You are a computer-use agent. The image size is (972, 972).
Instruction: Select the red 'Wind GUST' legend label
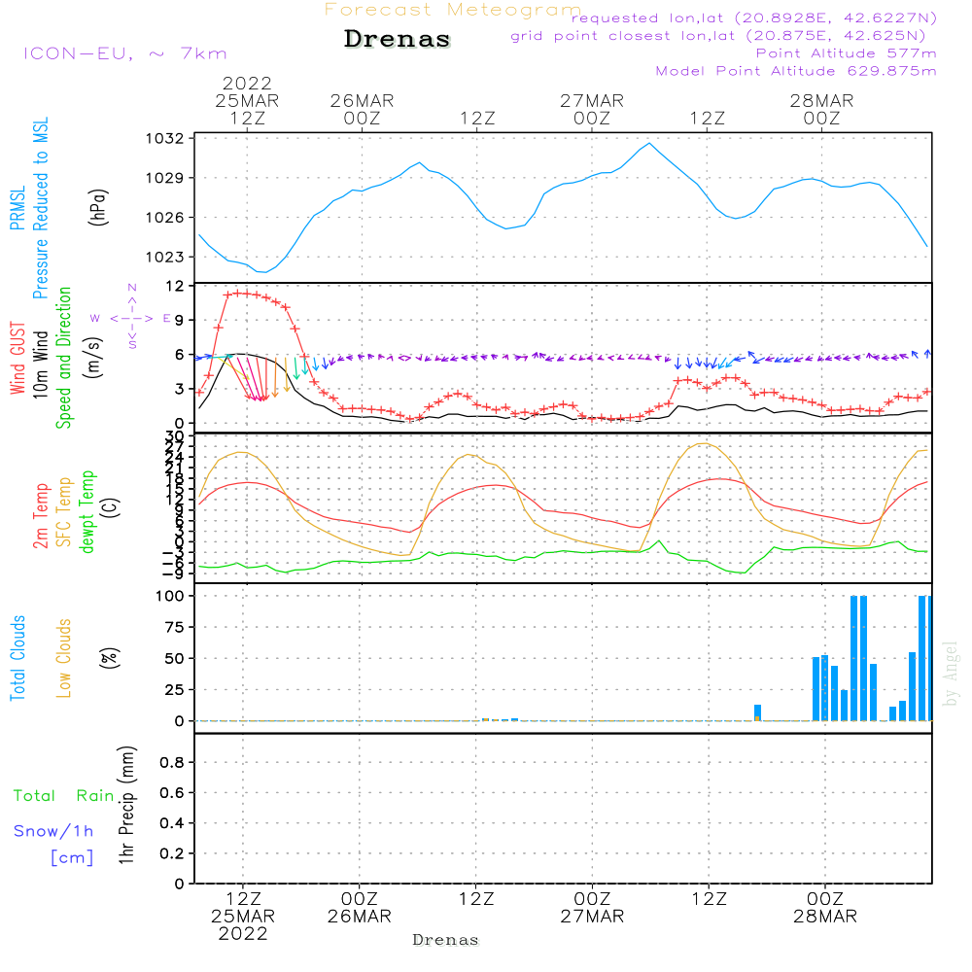click(x=17, y=359)
